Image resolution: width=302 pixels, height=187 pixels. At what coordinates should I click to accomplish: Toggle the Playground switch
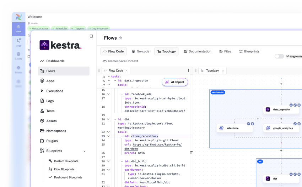pos(279,56)
